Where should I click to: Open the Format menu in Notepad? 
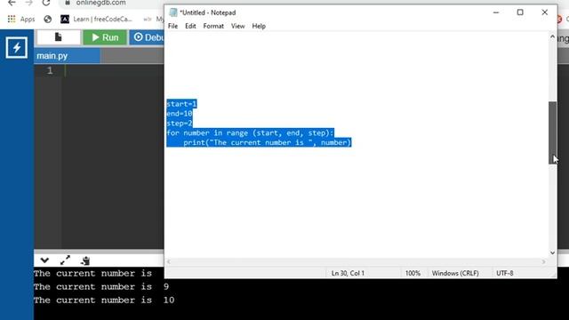pos(213,26)
